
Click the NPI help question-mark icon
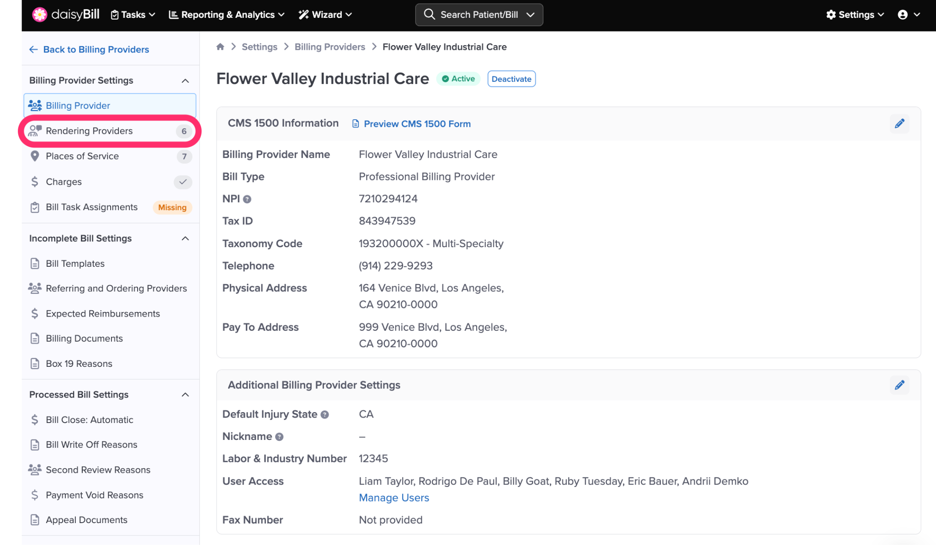(x=247, y=199)
